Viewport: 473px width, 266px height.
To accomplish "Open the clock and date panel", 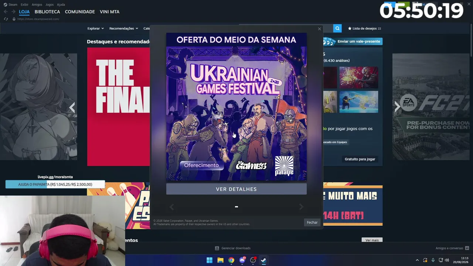I will [x=461, y=260].
